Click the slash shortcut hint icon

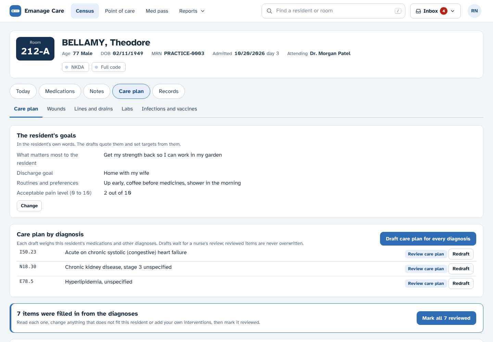[398, 11]
